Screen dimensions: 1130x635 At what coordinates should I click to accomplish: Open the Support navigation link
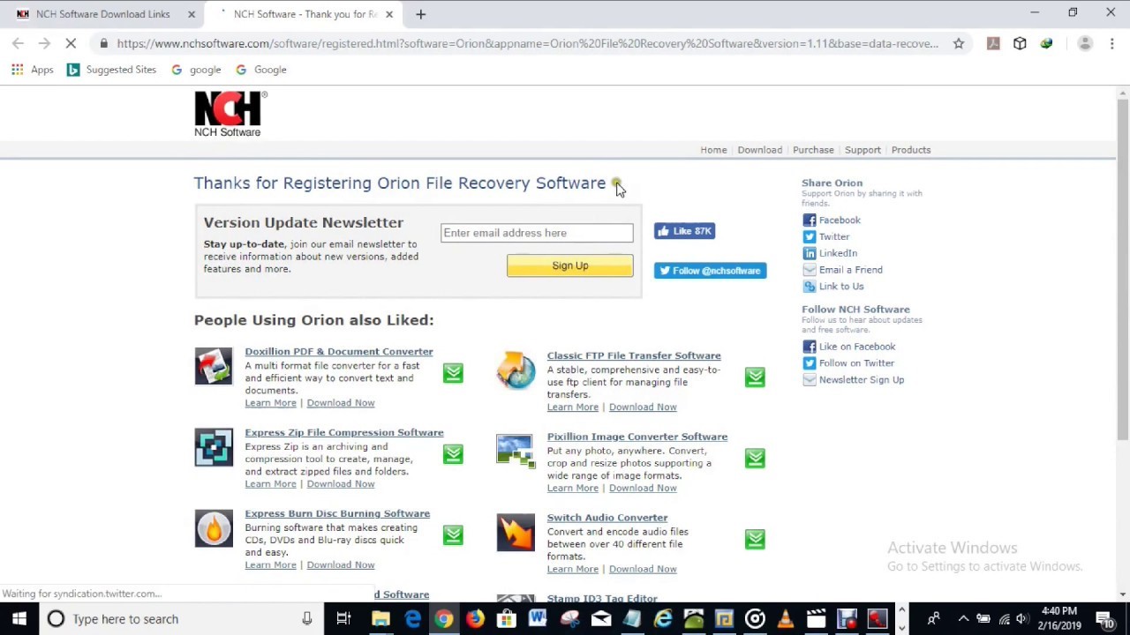[863, 150]
